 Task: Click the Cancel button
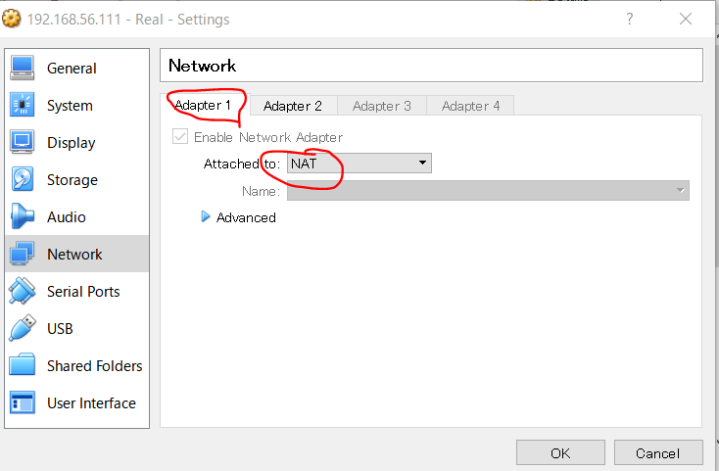pos(657,453)
